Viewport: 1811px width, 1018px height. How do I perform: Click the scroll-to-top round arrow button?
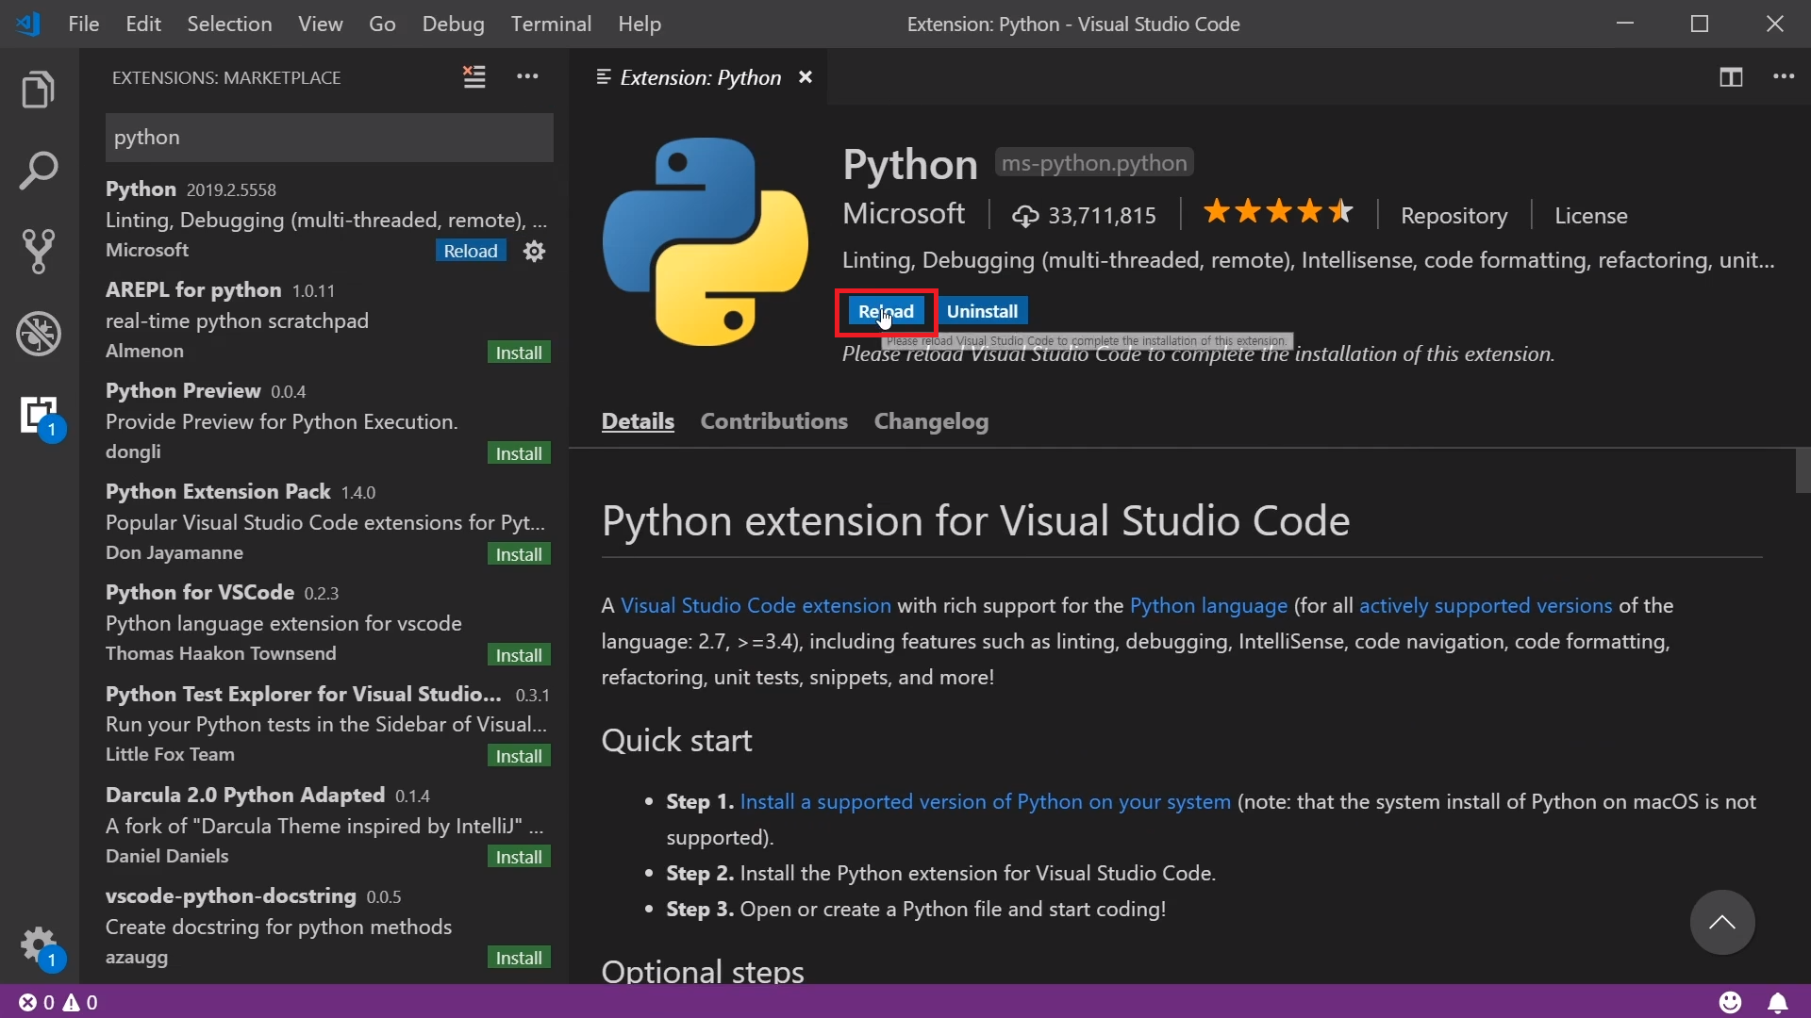tap(1722, 922)
